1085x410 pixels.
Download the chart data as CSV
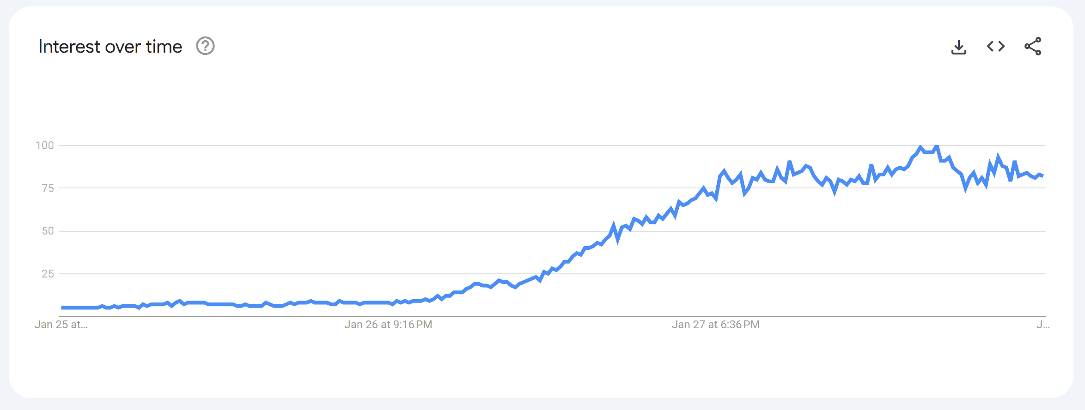pos(959,47)
